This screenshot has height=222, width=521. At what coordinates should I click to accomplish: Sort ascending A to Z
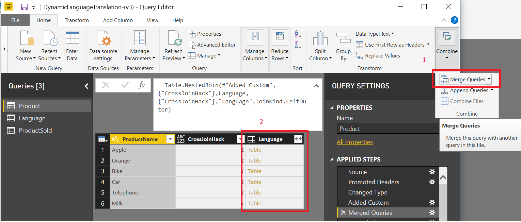point(298,33)
